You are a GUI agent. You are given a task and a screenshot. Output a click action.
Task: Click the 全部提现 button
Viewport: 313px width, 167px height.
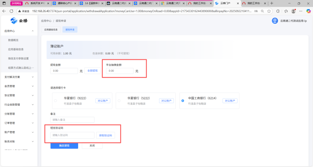(x=92, y=71)
